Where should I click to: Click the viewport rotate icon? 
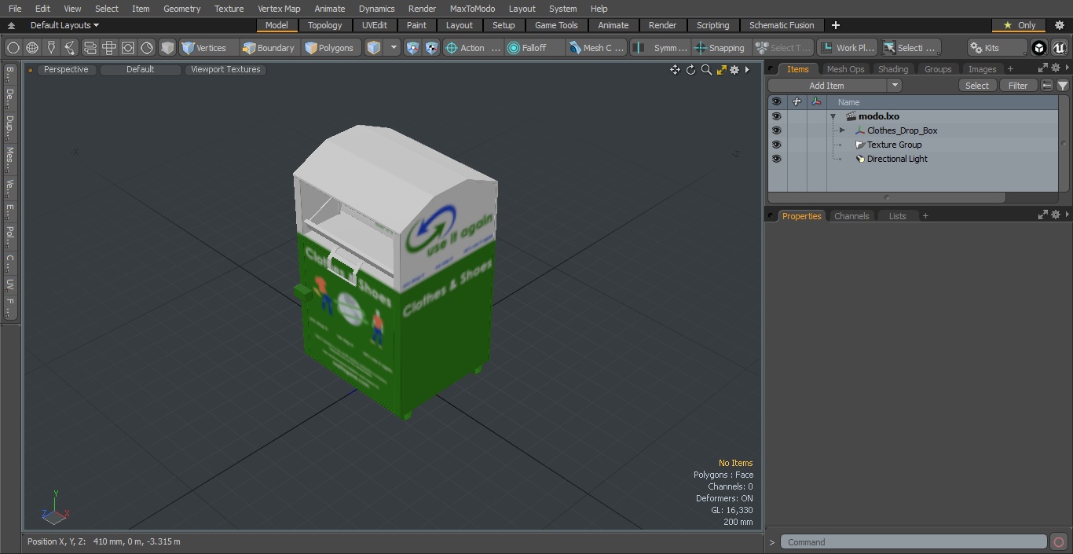(690, 70)
